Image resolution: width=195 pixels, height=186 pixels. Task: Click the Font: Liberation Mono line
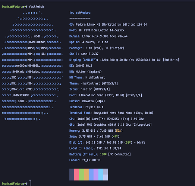(x=106, y=95)
